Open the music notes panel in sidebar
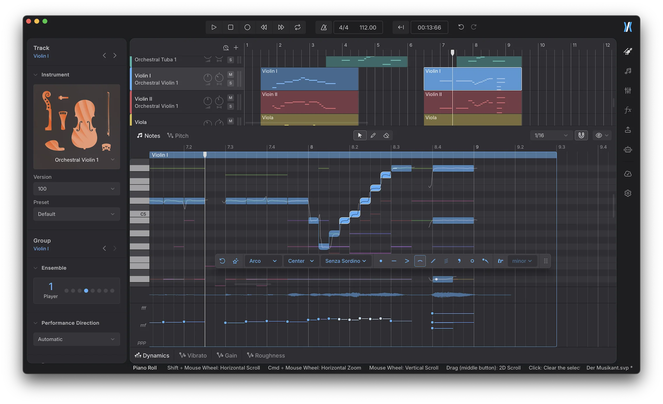This screenshot has height=404, width=663. coord(628,71)
